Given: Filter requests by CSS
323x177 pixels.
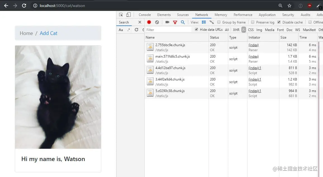Looking at the screenshot, I should [251, 30].
